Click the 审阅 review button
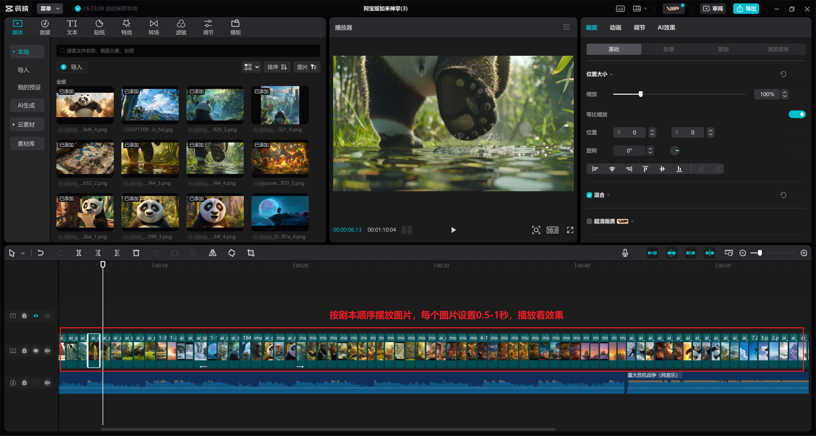 pos(713,9)
